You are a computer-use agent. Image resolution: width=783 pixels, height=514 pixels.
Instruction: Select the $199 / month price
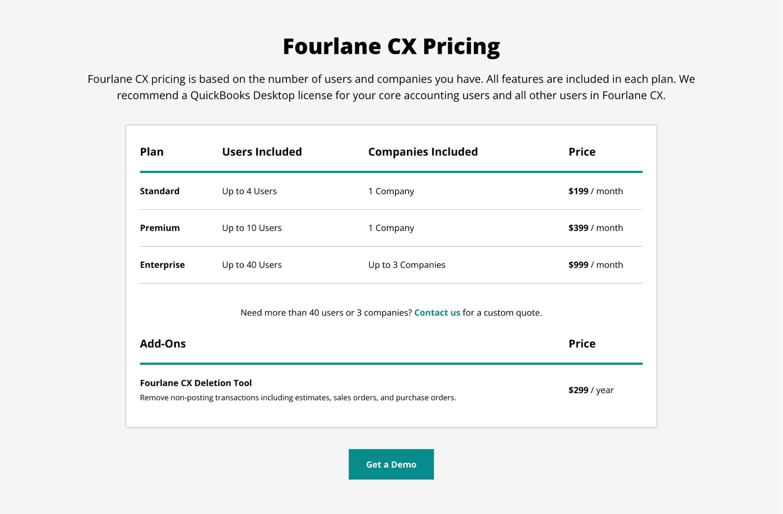[595, 191]
